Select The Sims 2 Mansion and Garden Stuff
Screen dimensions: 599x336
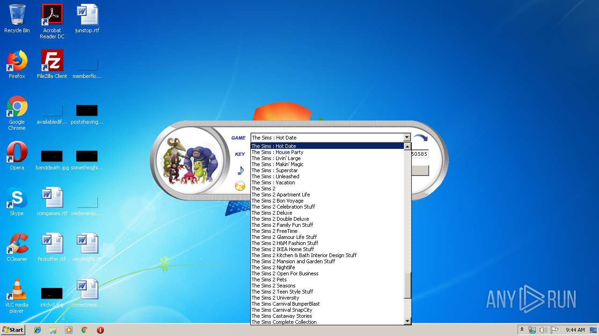327,261
